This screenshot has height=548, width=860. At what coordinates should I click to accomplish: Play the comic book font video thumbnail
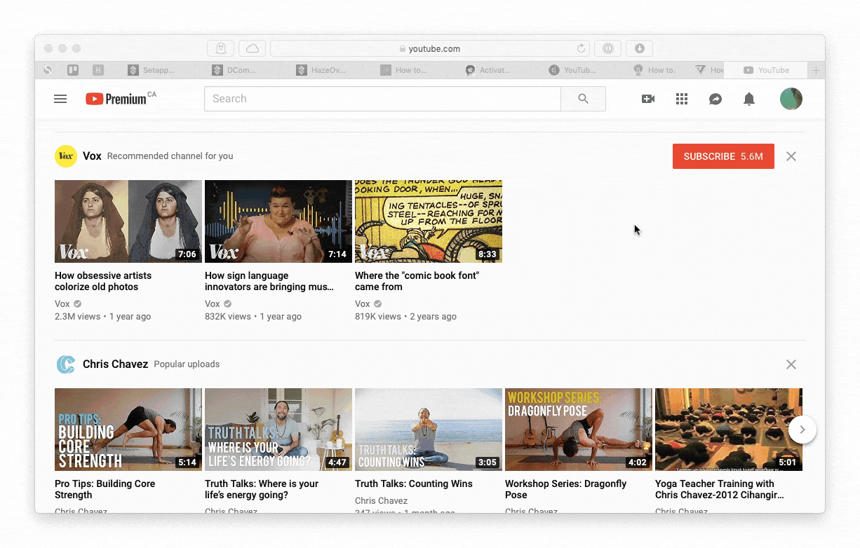(429, 221)
